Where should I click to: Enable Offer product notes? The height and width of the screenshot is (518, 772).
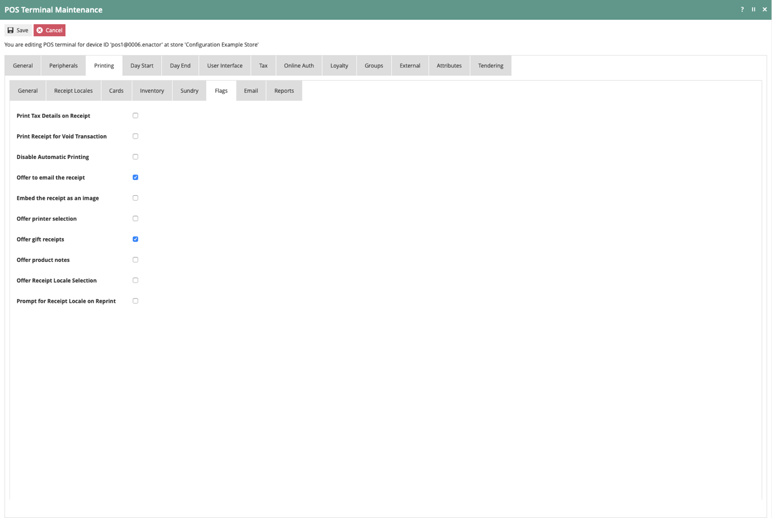point(136,260)
